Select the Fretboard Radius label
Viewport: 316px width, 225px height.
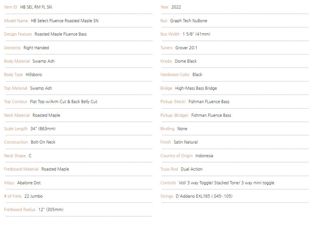pos(20,209)
